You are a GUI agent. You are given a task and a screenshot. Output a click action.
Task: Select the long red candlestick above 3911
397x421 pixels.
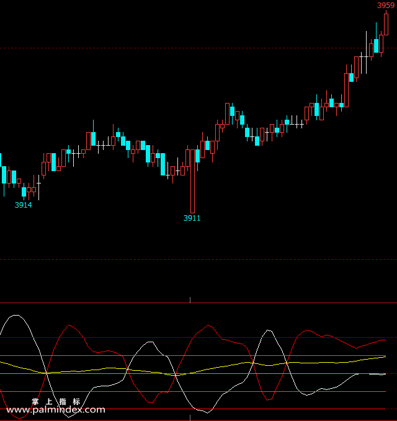point(192,181)
